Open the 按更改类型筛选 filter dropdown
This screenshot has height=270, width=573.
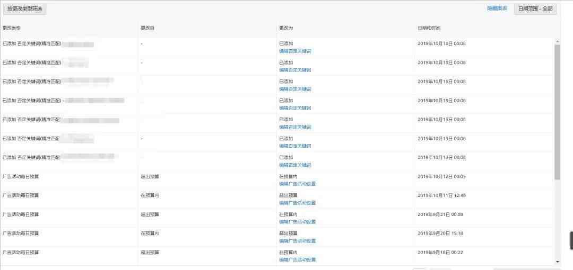click(x=24, y=8)
